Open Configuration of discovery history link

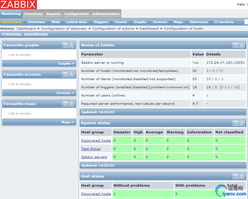pyautogui.click(x=64, y=29)
